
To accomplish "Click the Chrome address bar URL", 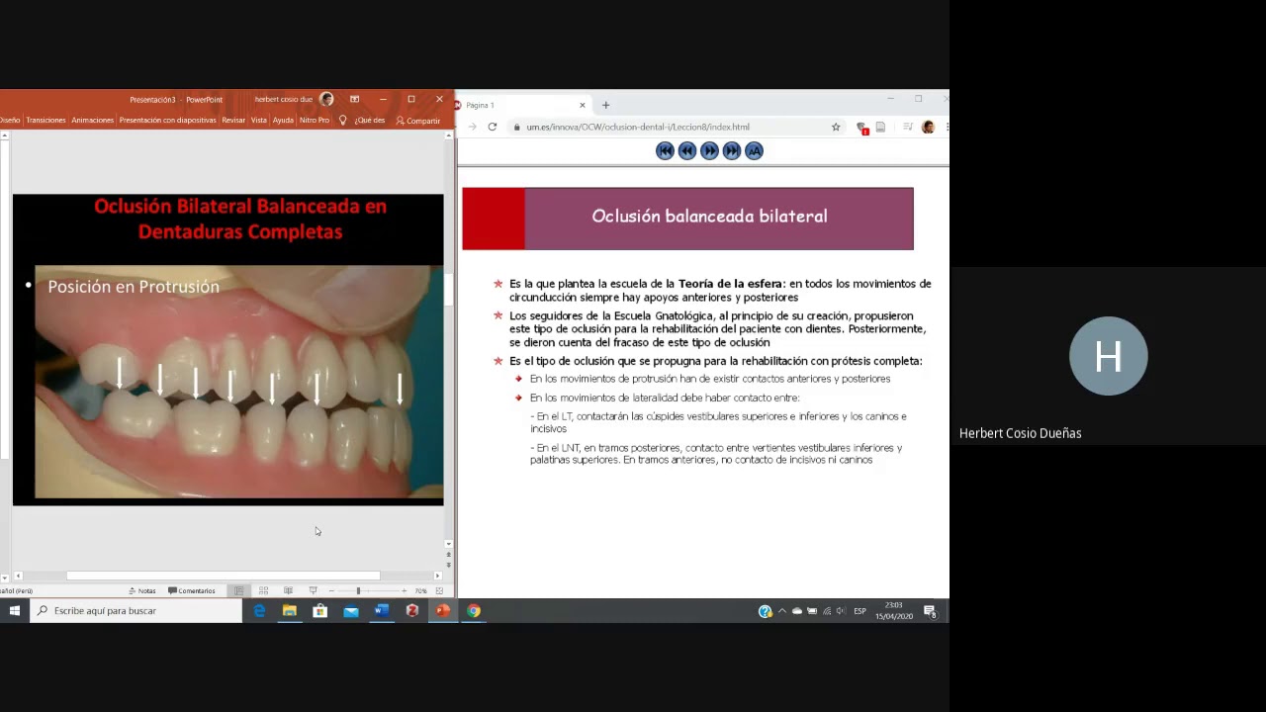I will (638, 127).
